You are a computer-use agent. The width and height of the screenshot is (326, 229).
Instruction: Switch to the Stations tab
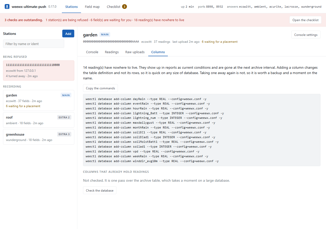(x=71, y=7)
